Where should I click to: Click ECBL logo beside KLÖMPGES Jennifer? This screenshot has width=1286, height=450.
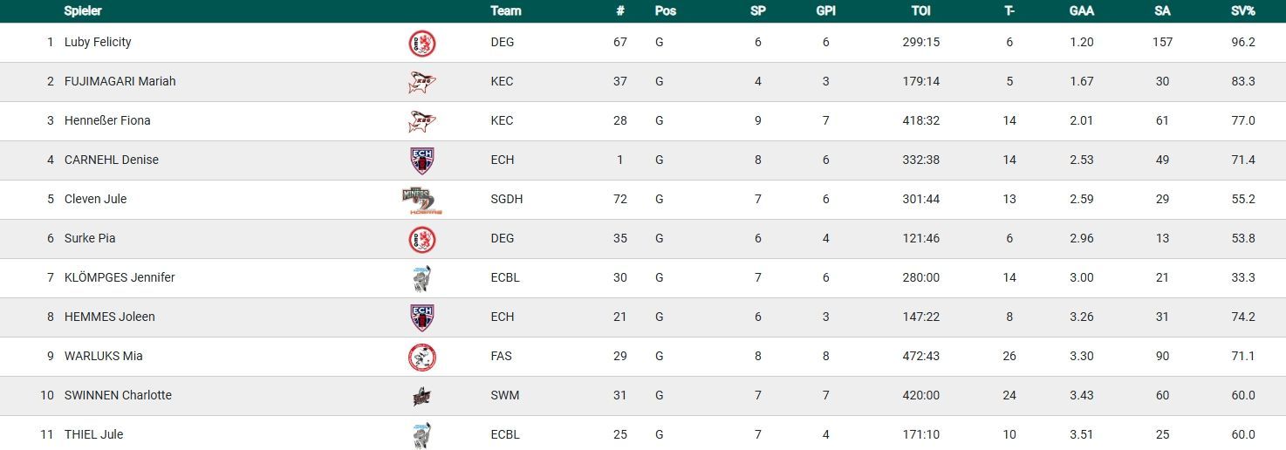pos(422,278)
